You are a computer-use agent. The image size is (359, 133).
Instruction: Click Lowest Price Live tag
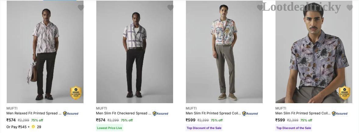[109, 128]
